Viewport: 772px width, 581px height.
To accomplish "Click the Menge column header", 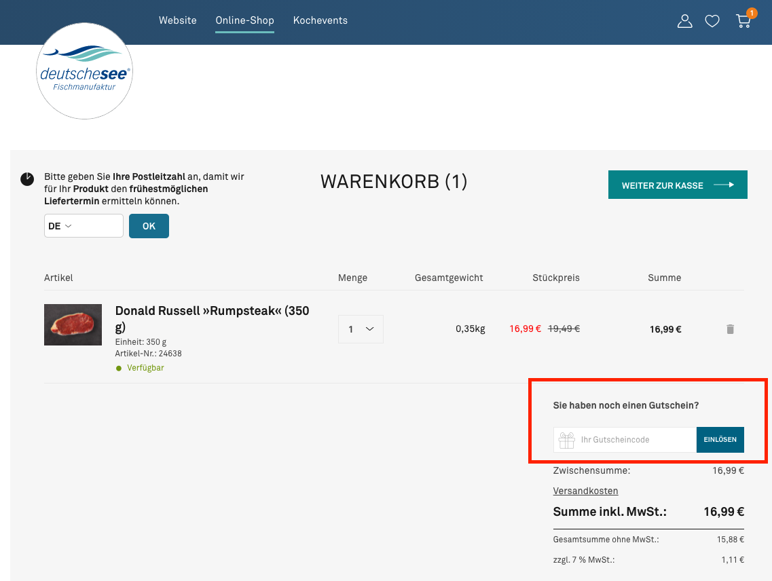I will [352, 278].
